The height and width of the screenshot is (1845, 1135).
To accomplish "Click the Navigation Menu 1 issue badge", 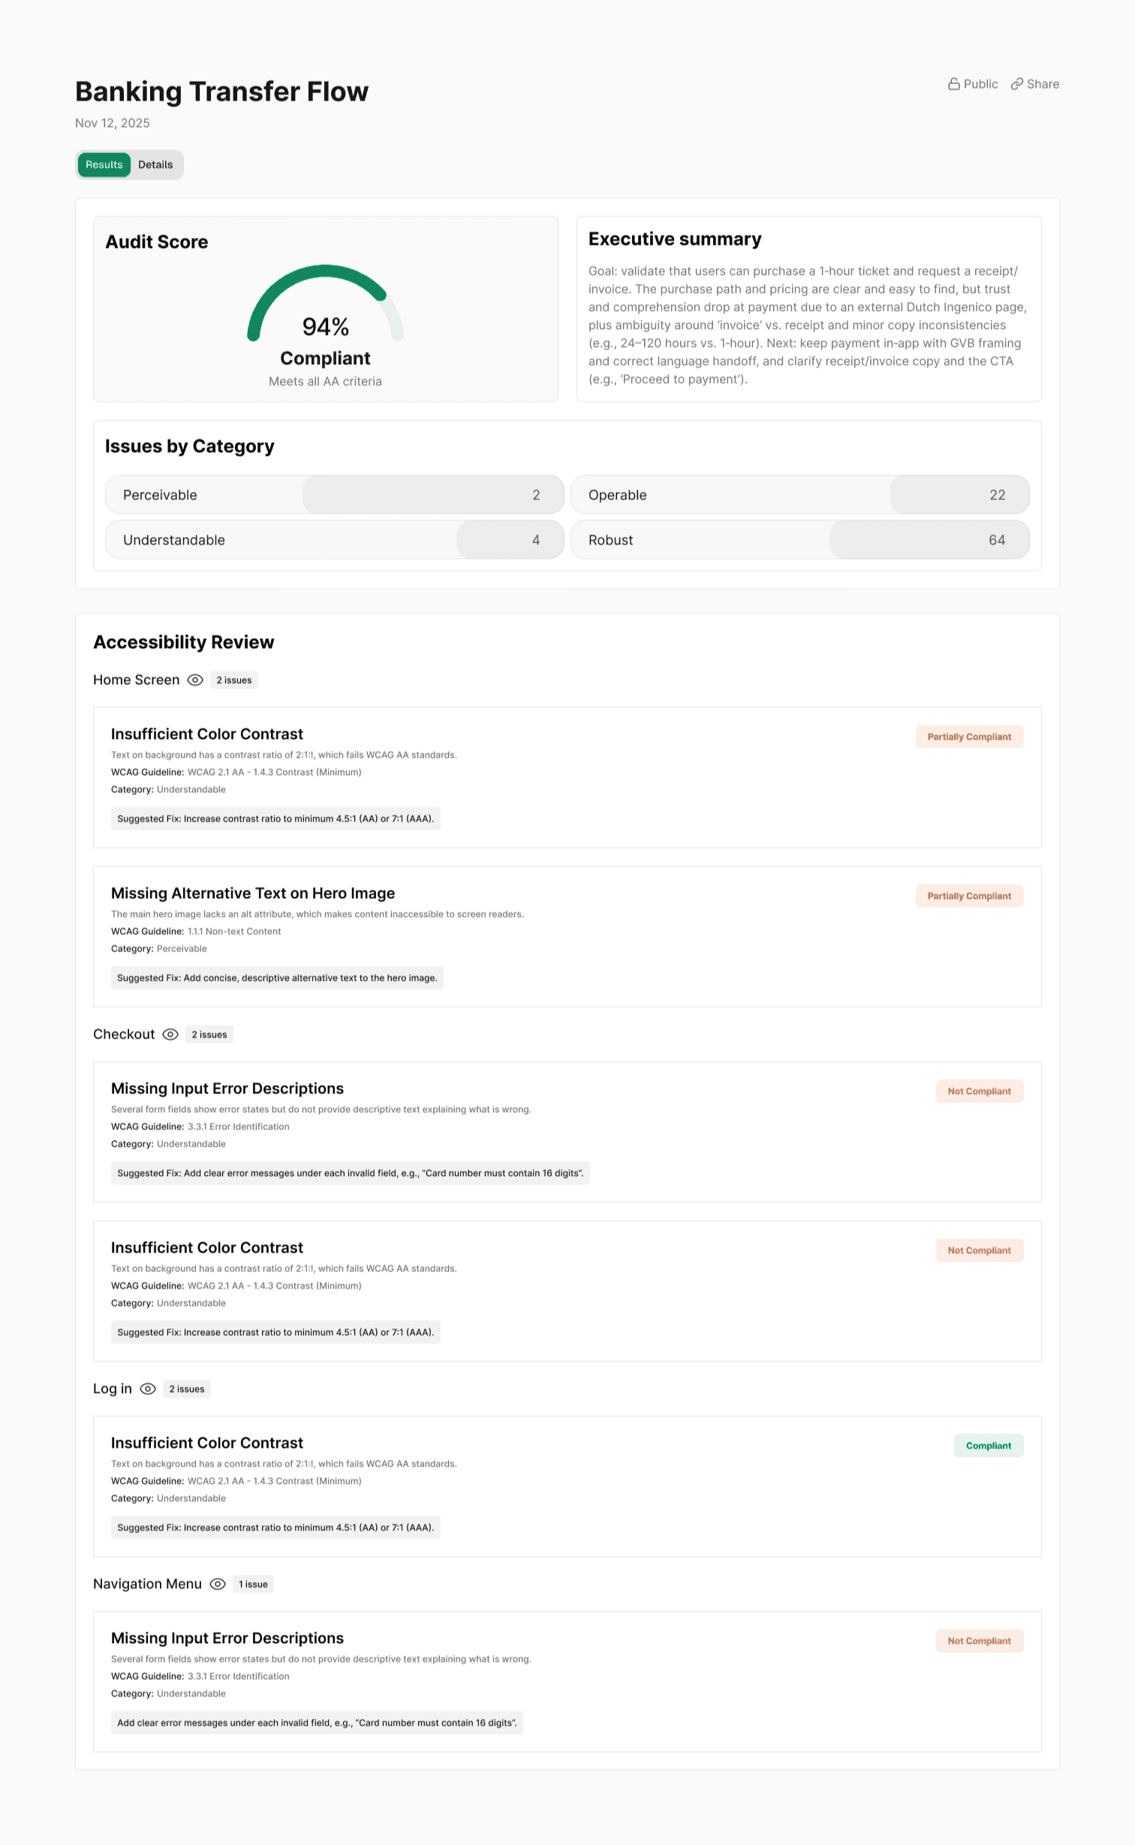I will (x=253, y=1584).
